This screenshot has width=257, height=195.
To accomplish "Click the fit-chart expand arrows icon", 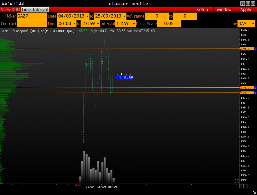I will pyautogui.click(x=237, y=181).
